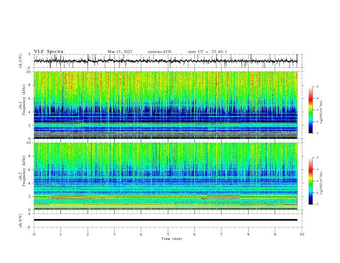Click the ch.1 color scale bar
This screenshot has height=263, width=340.
tap(310, 110)
